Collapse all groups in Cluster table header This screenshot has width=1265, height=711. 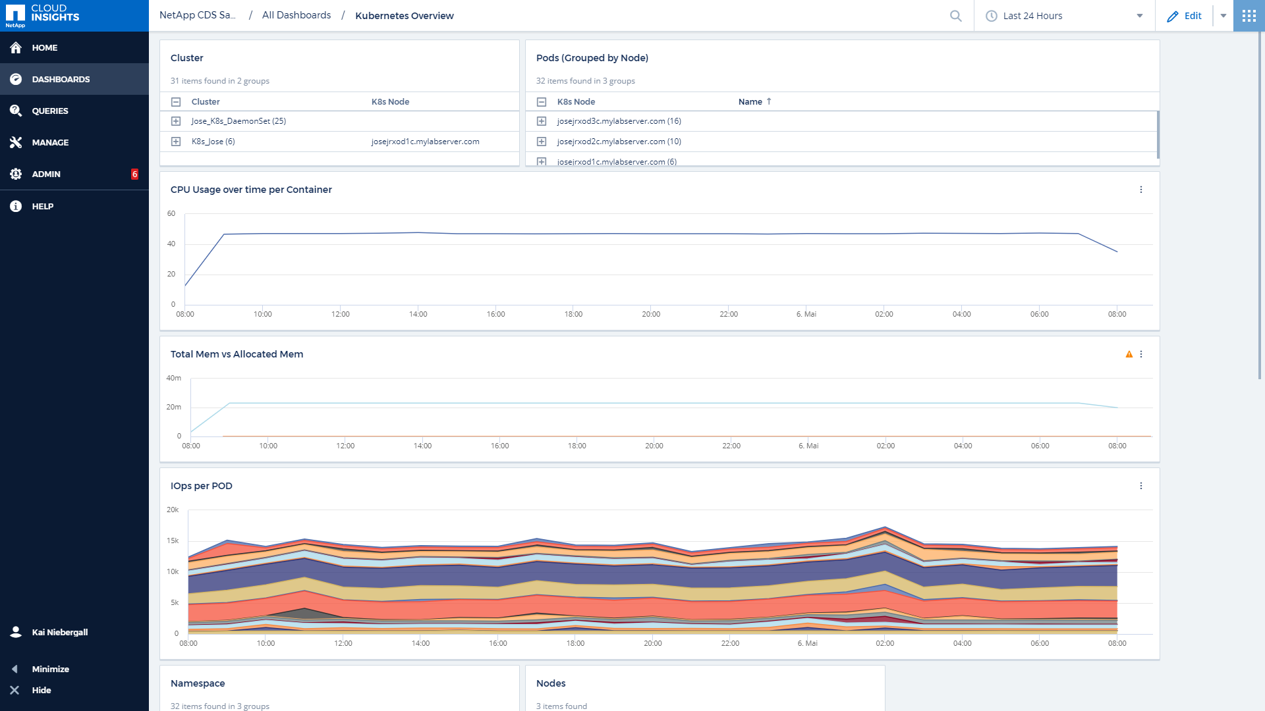(x=176, y=102)
